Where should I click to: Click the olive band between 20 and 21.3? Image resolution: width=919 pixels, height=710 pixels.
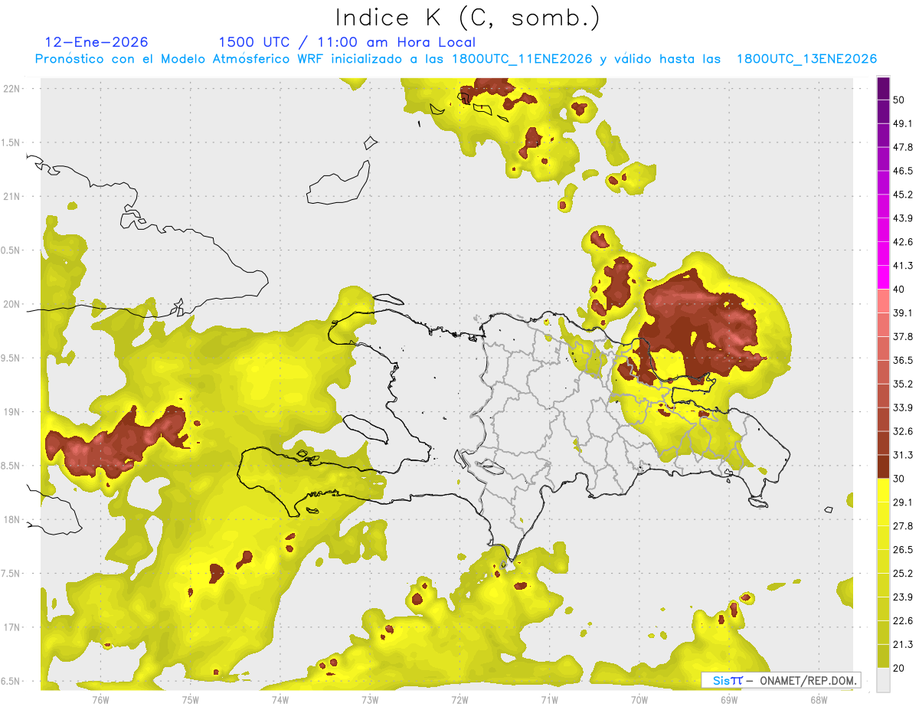[883, 656]
